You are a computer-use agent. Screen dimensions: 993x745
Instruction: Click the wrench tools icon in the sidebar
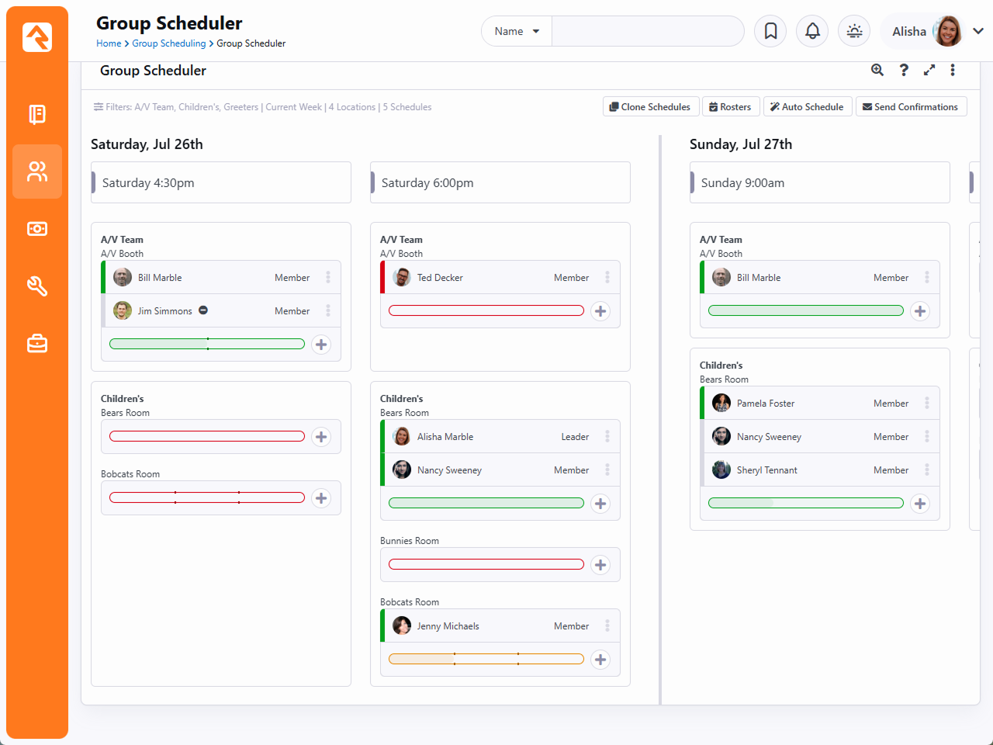[x=37, y=286]
